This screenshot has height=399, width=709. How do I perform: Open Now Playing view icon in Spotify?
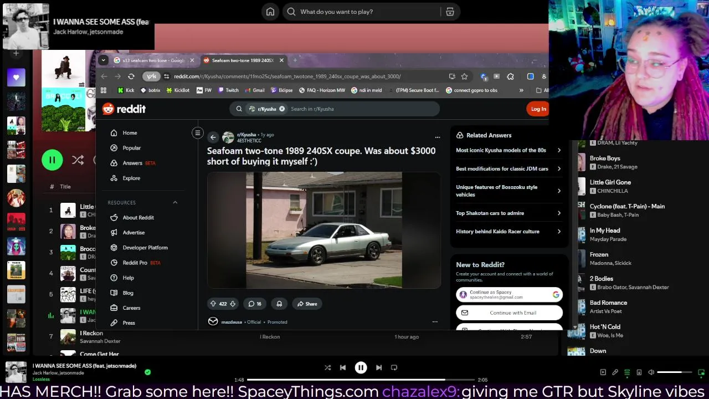point(603,372)
